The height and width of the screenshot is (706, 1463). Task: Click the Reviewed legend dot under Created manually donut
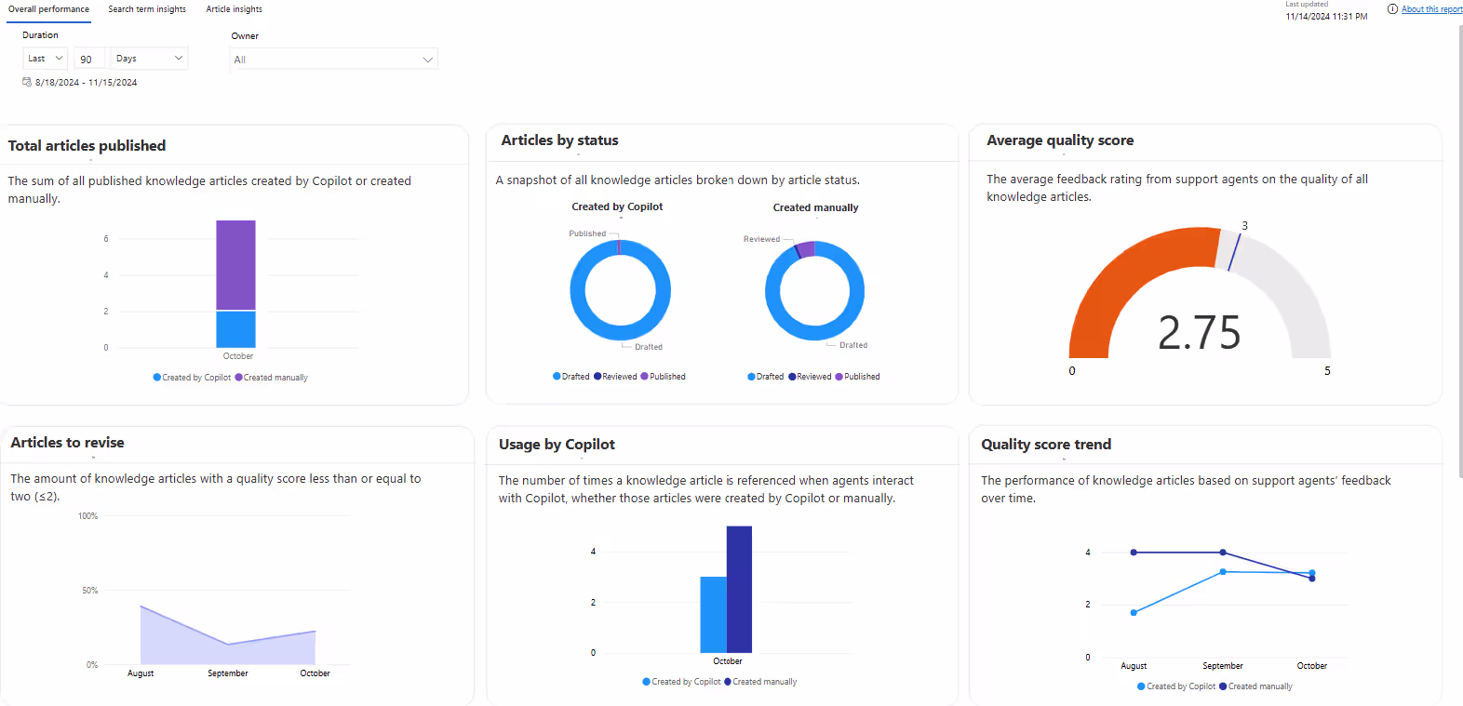(792, 377)
